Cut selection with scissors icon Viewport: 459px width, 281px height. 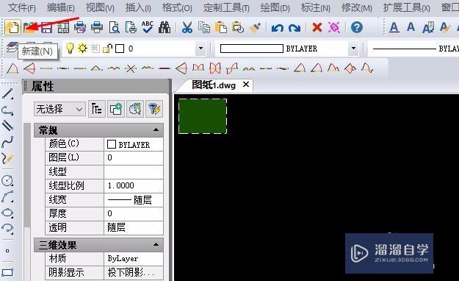pos(187,27)
